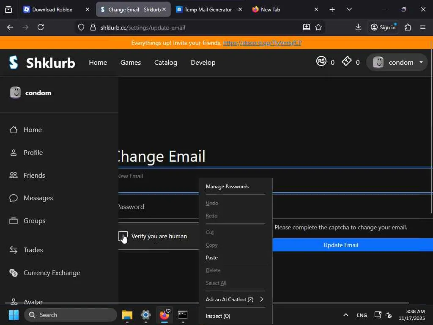Viewport: 433px width, 325px height.
Task: Expand the condom account dropdown
Action: click(x=397, y=62)
